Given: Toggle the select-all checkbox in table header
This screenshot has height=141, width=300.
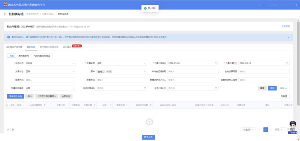Looking at the screenshot, I should pyautogui.click(x=7, y=105).
